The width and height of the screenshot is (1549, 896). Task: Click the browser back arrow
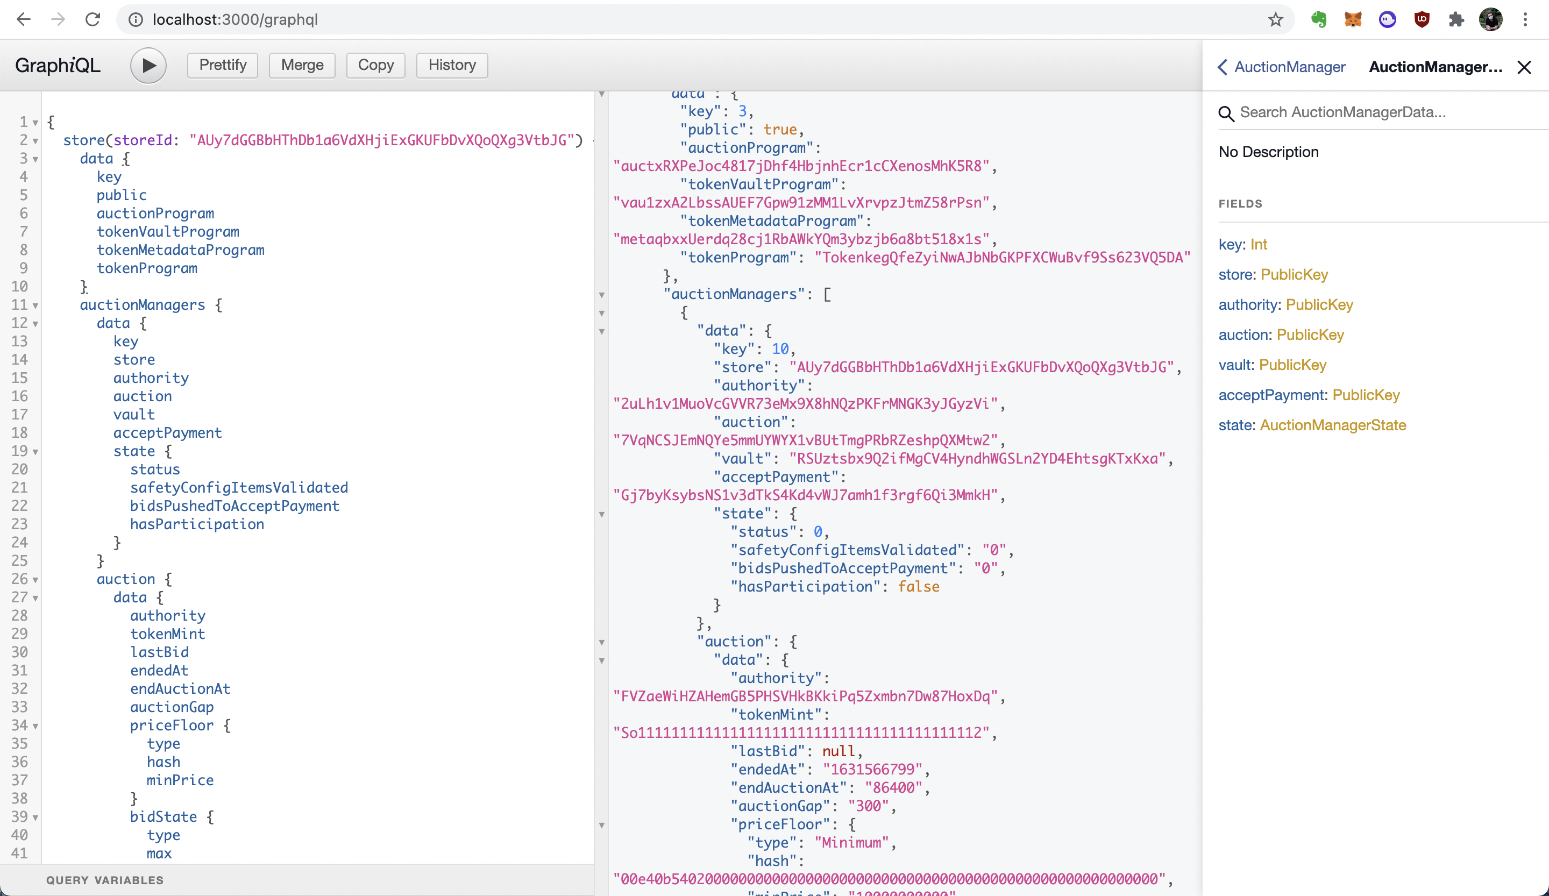click(x=23, y=20)
